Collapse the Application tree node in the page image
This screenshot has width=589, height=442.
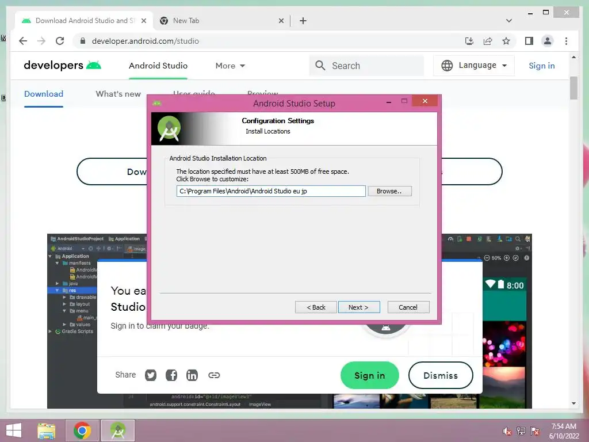pyautogui.click(x=51, y=256)
